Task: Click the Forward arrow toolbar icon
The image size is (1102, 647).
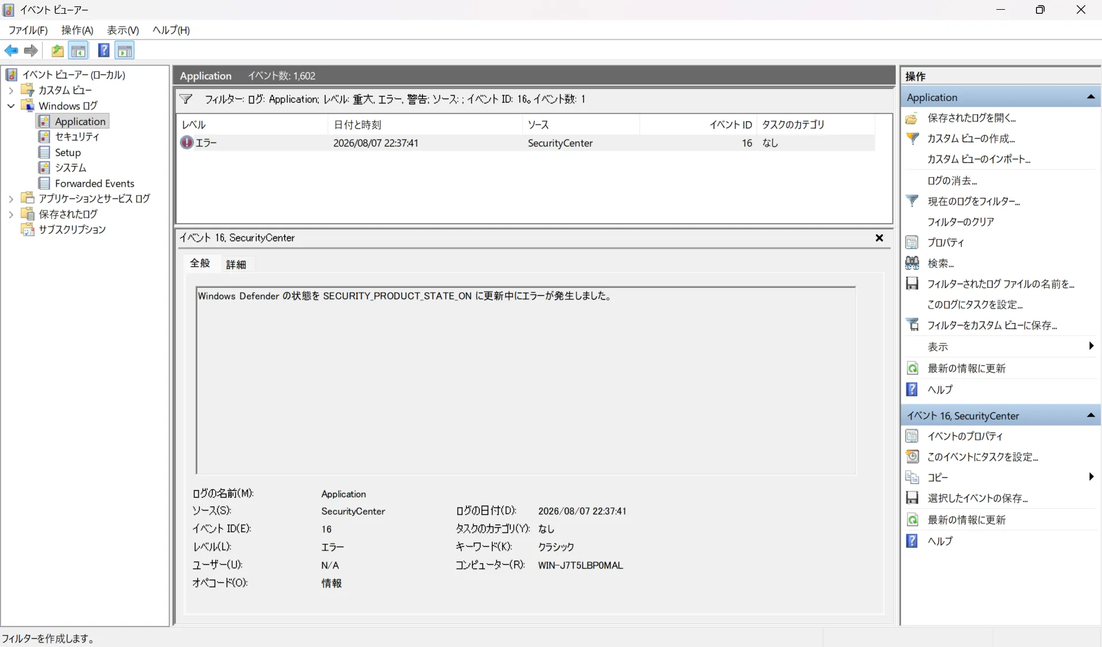Action: [x=31, y=50]
